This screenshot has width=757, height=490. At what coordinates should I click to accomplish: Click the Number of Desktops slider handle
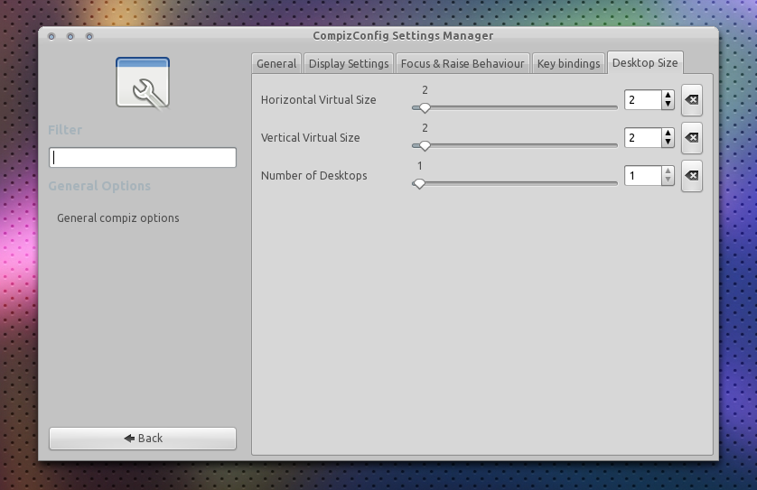(419, 184)
